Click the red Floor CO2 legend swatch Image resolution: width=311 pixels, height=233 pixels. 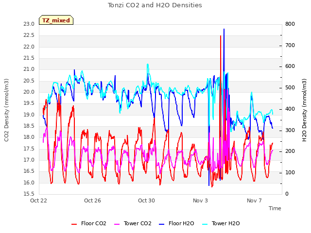(74, 224)
